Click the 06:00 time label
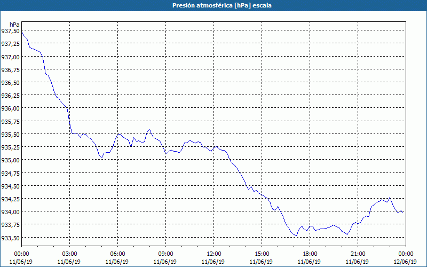The image size is (427, 267). tap(117, 254)
